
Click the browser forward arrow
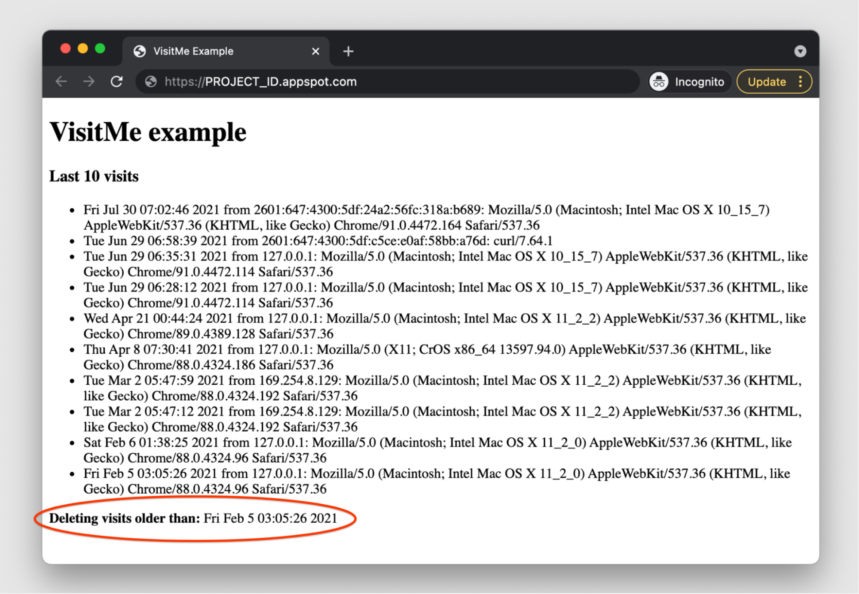89,82
